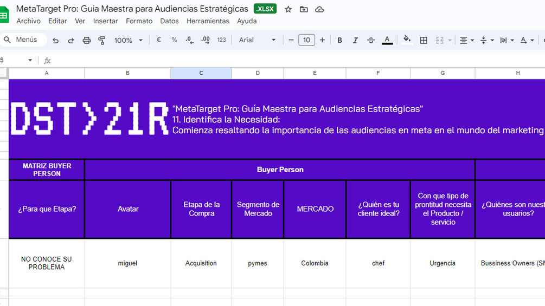Increase decimal places icon
545x306 pixels.
pos(206,40)
